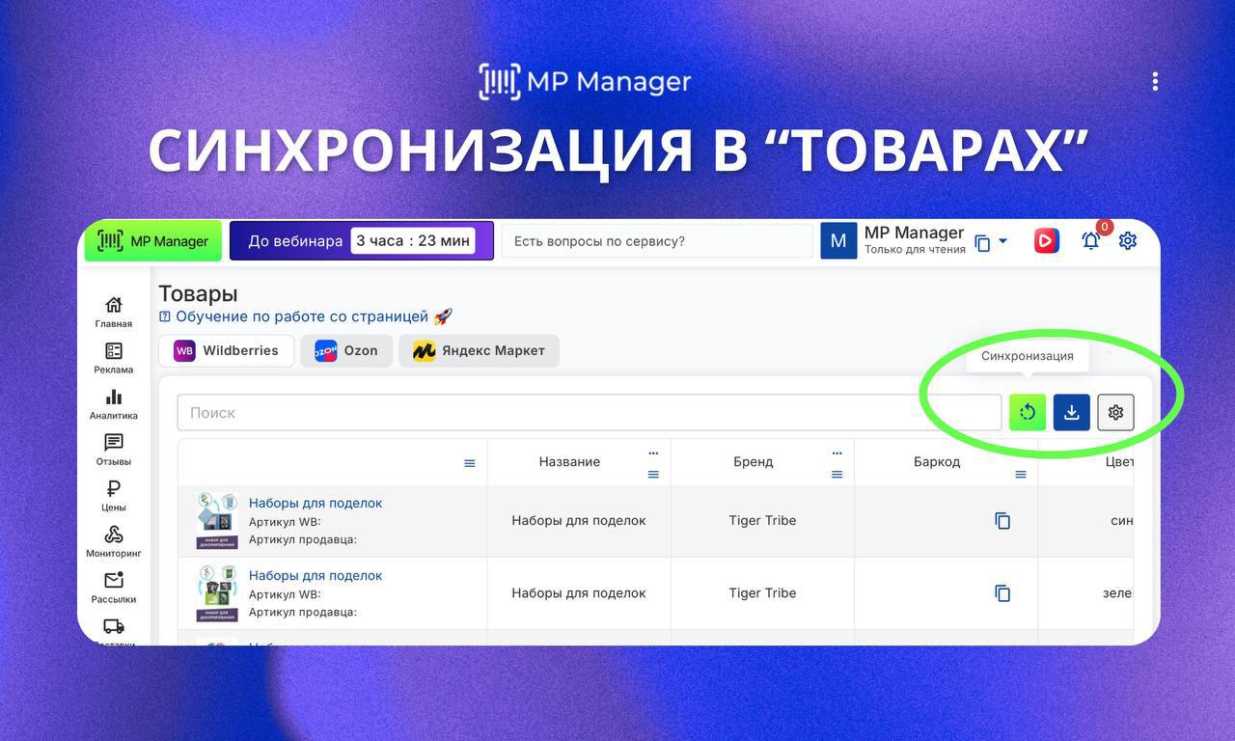The height and width of the screenshot is (741, 1235).
Task: Select the Яндекс Маркет tab
Action: click(x=479, y=351)
